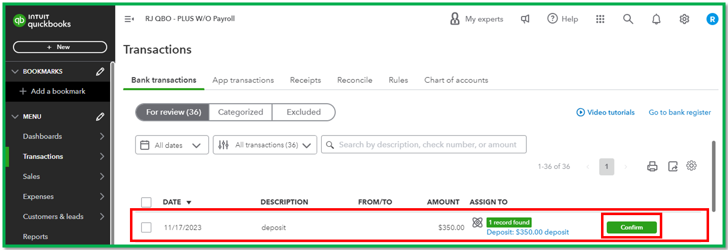The width and height of the screenshot is (728, 250).
Task: Print the transactions list
Action: [x=652, y=166]
